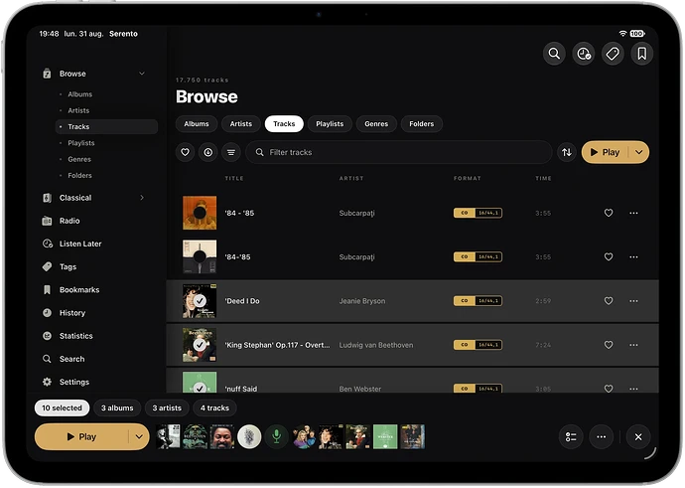Viewport: 685px width, 488px height.
Task: Click the round white artist avatar in selection
Action: [x=249, y=436]
